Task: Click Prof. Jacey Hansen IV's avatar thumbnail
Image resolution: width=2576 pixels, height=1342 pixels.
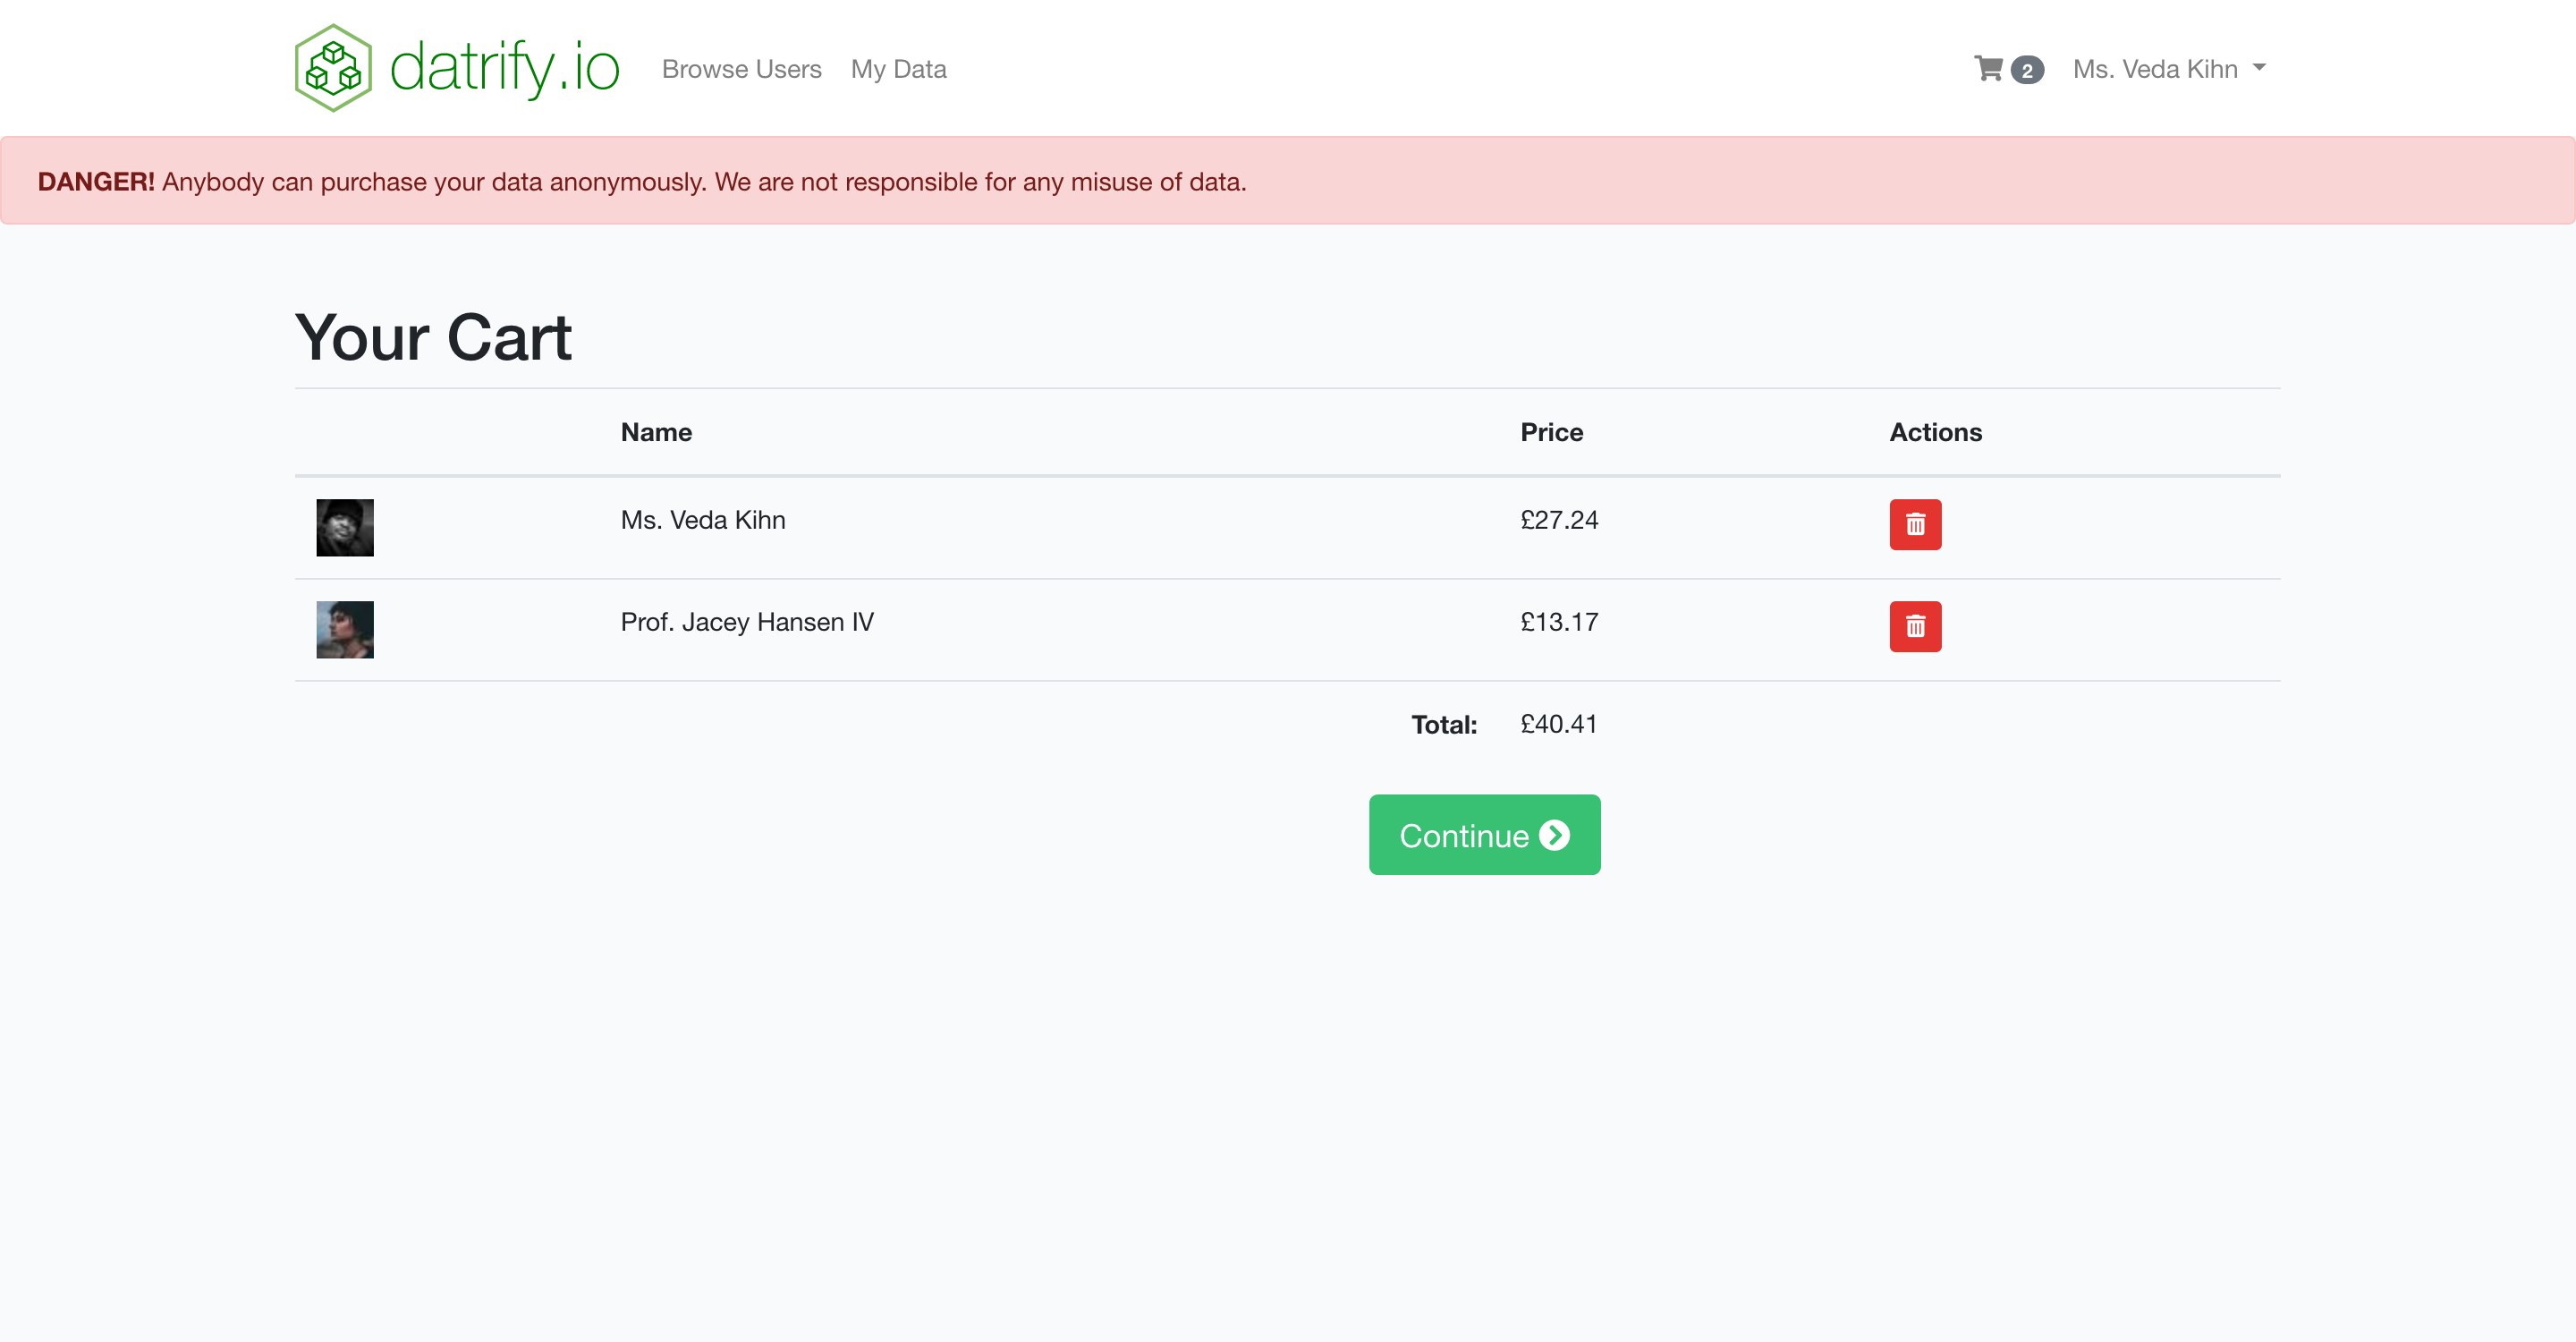Action: (x=345, y=629)
